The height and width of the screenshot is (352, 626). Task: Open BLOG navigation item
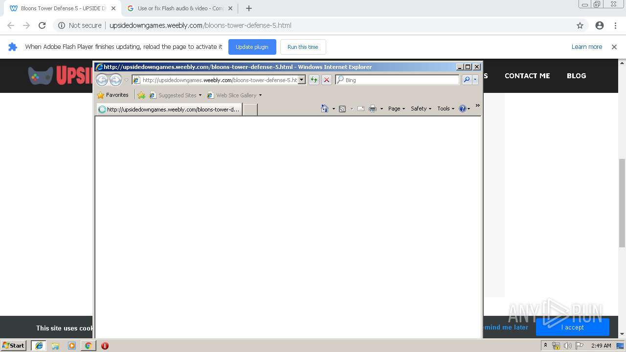point(576,76)
